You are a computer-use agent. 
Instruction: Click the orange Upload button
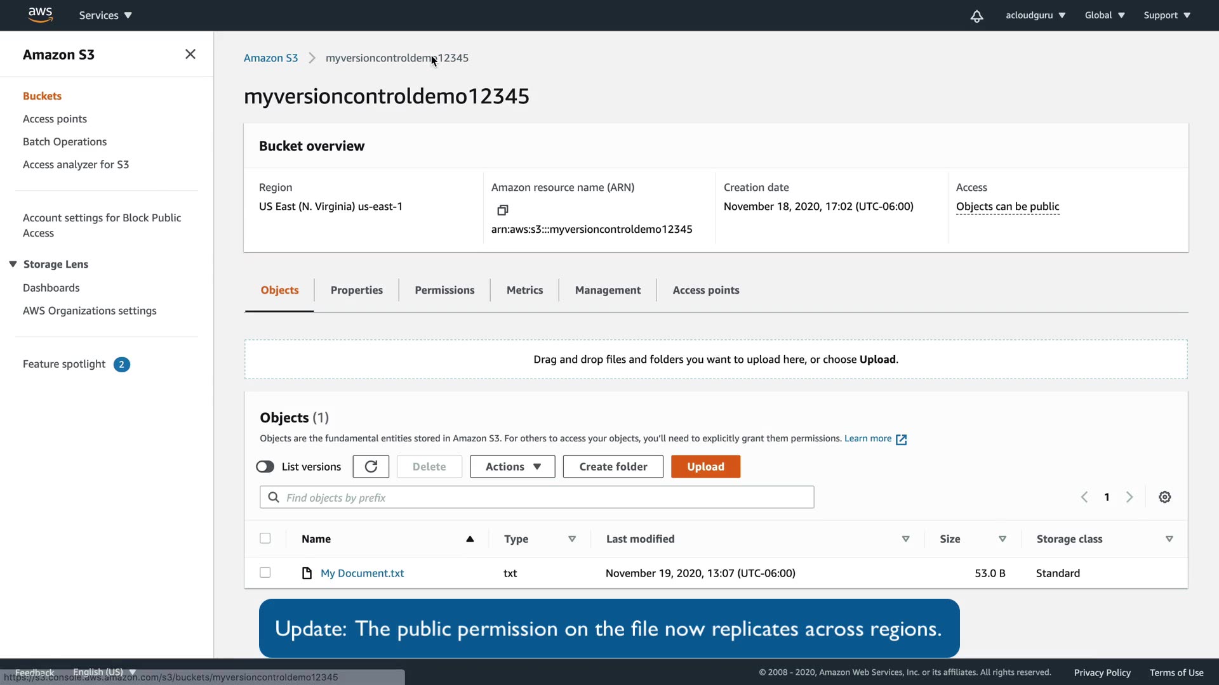(x=705, y=467)
